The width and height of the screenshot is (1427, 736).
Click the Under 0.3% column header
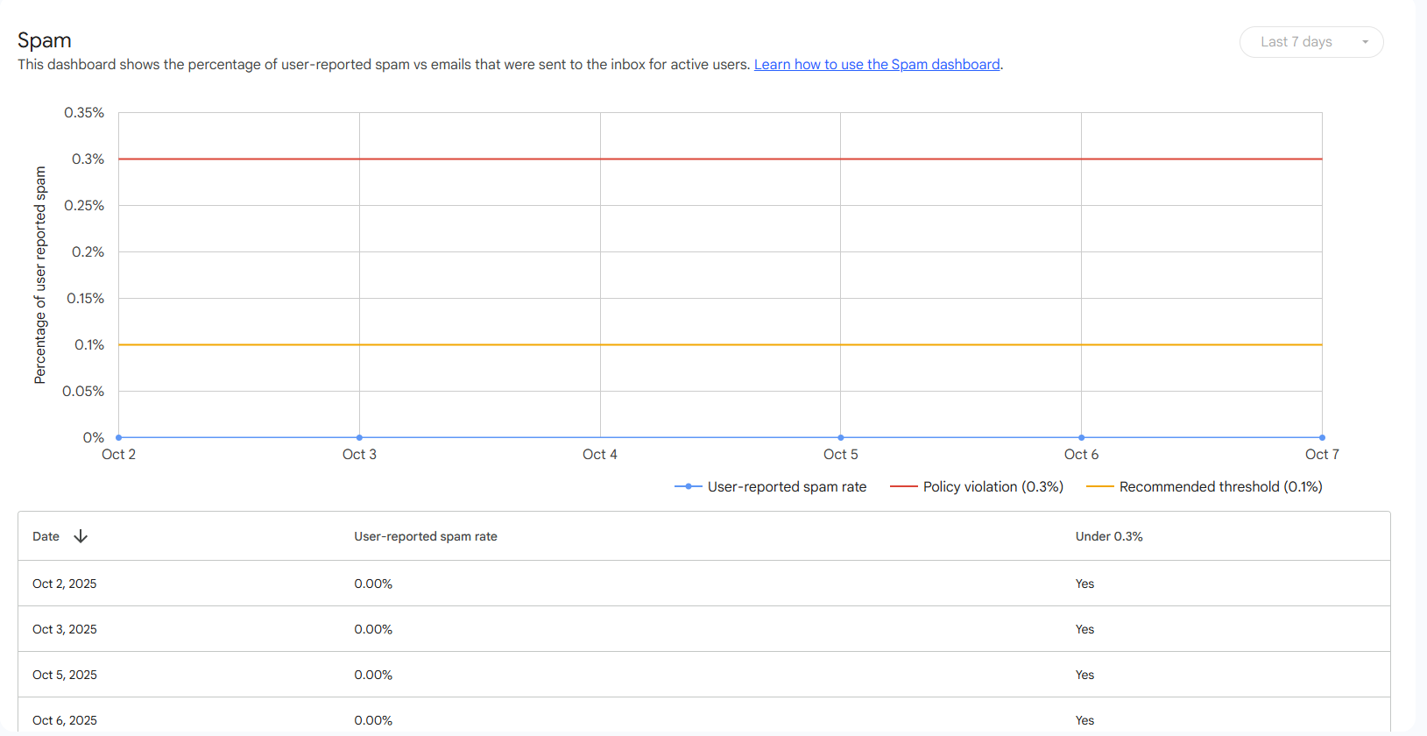1109,536
